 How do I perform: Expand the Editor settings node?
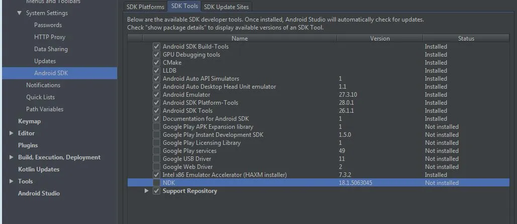(x=12, y=133)
